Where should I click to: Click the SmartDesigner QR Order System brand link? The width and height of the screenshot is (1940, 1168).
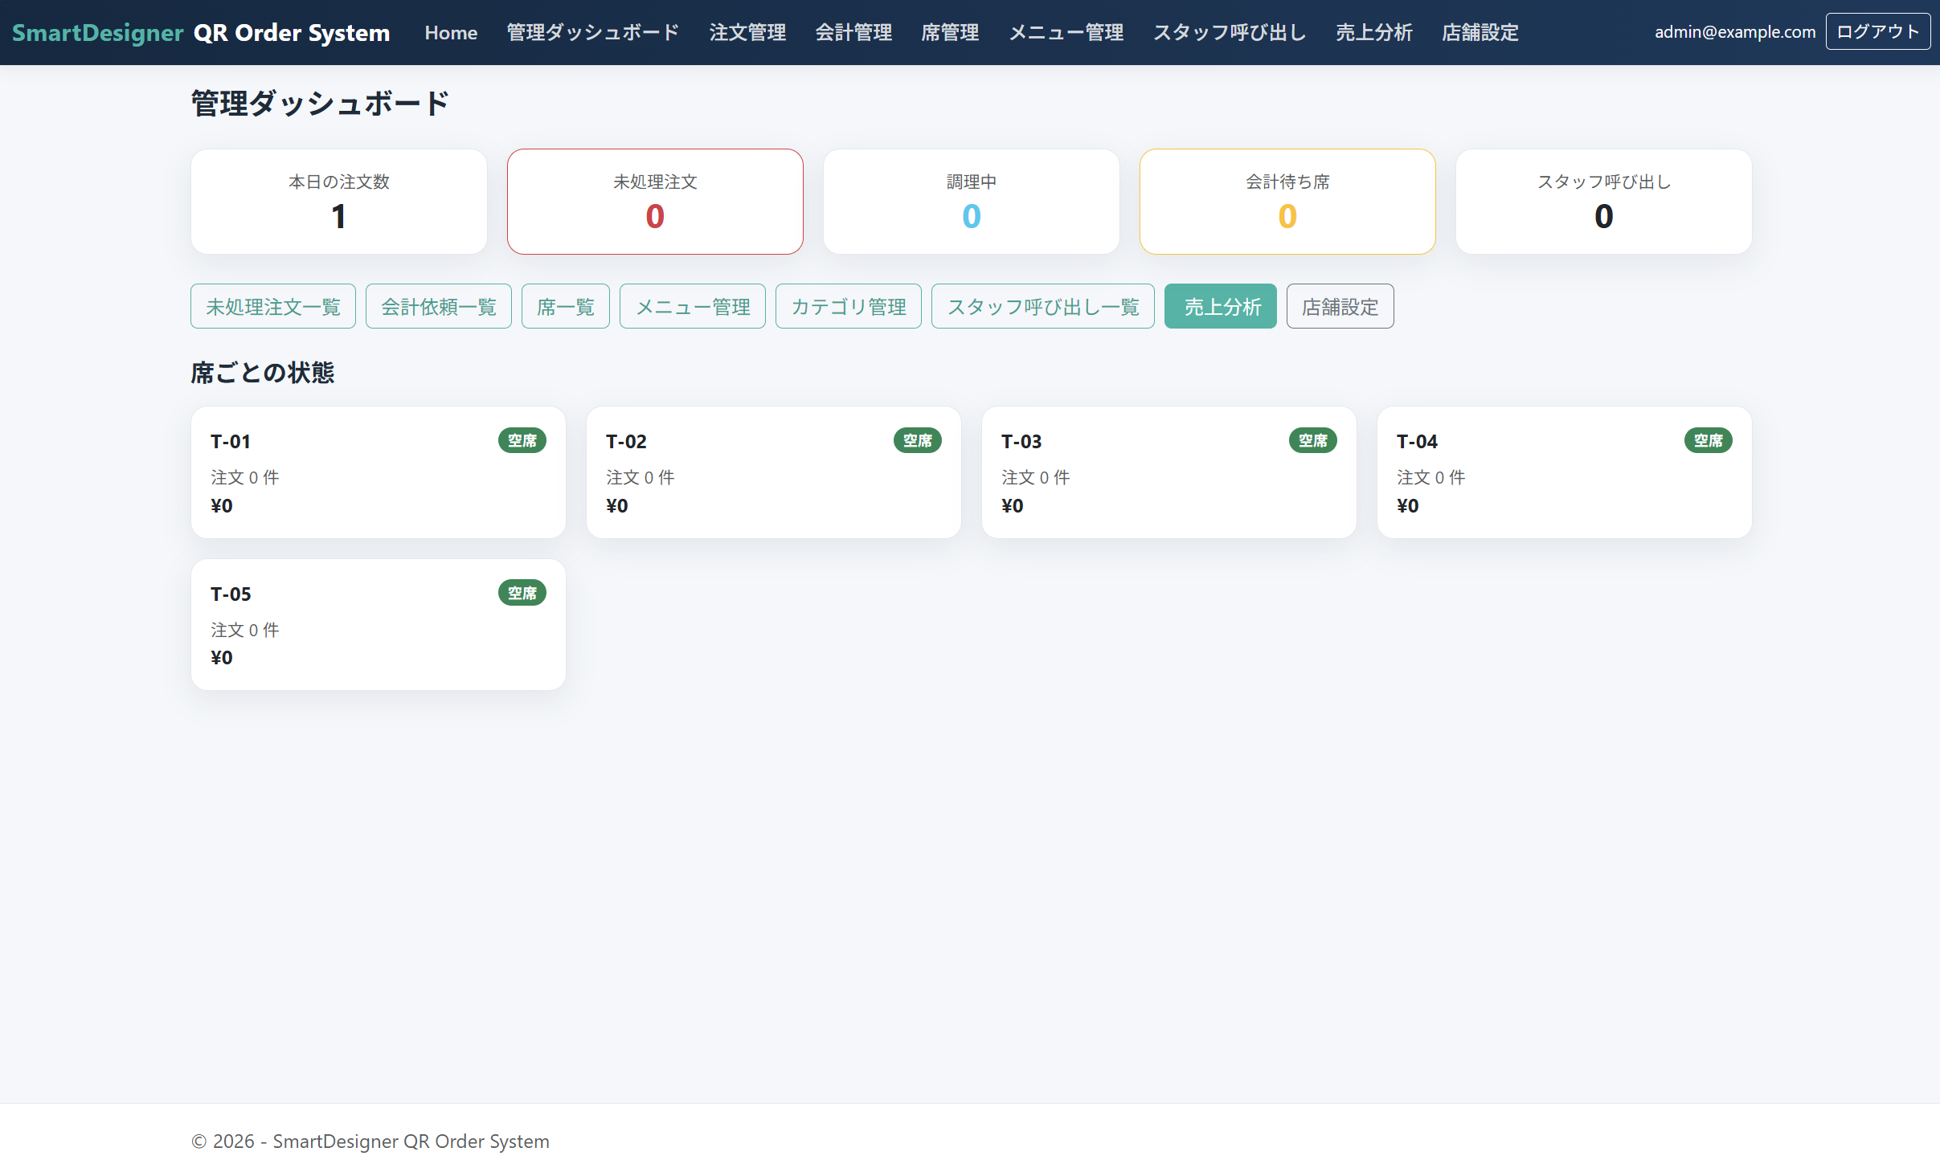click(x=201, y=32)
